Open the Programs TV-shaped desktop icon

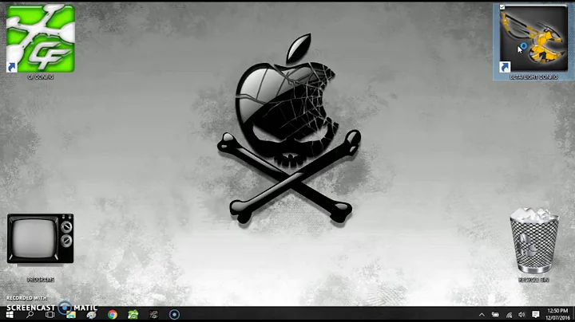tap(41, 238)
